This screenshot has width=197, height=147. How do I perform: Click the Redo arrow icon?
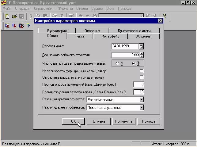(88, 16)
